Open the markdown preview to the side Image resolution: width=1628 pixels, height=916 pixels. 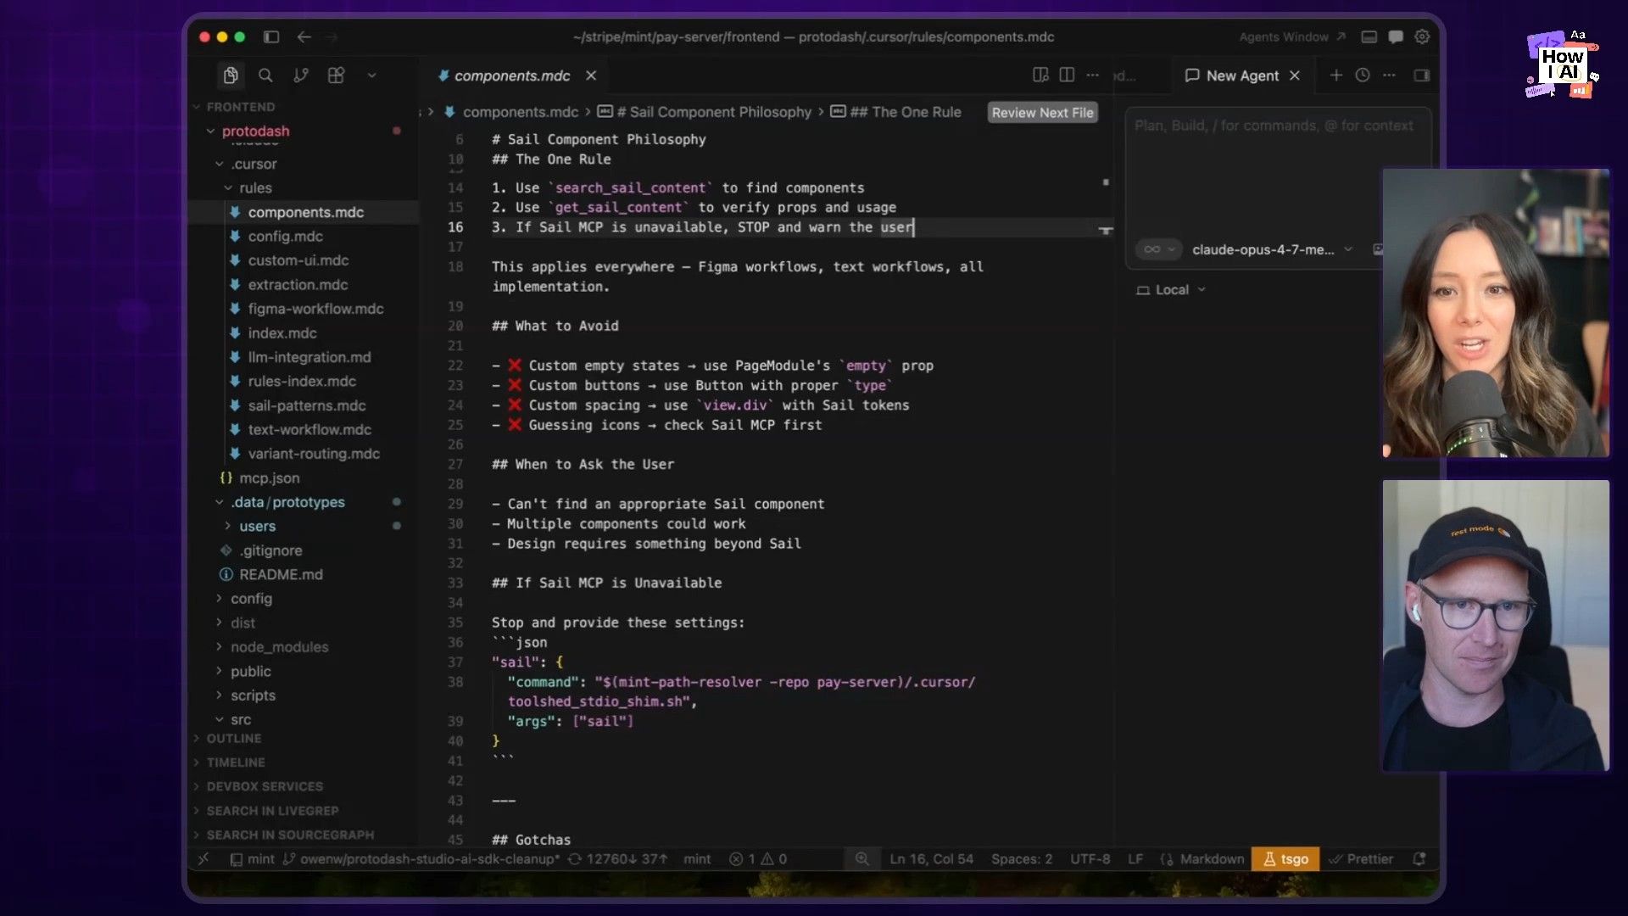pyautogui.click(x=1040, y=75)
